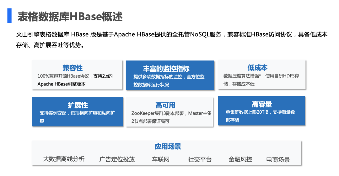Click the 社交平台 scenario label
This screenshot has width=339, height=176.
[200, 159]
